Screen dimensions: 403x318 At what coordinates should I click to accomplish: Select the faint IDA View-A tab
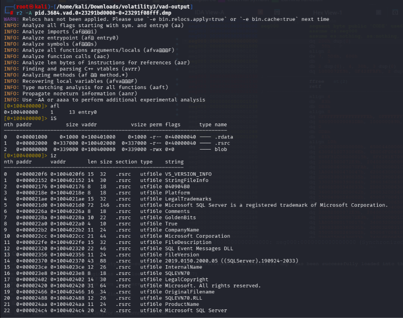209,12
